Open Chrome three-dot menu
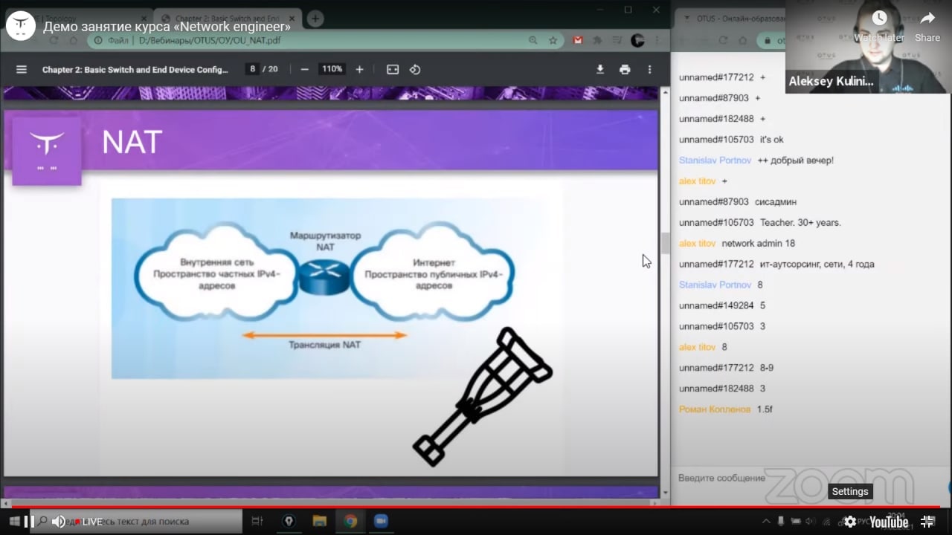Image resolution: width=952 pixels, height=535 pixels. coord(657,40)
